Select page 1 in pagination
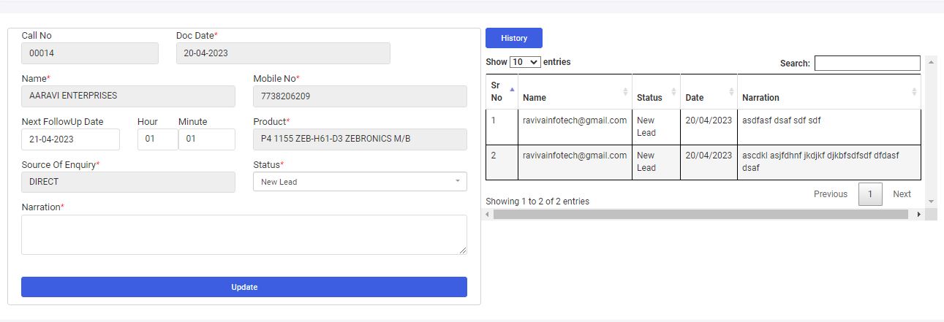 870,194
